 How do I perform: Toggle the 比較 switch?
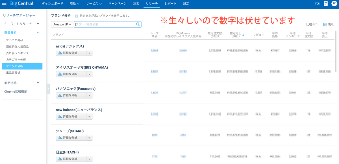[315, 25]
